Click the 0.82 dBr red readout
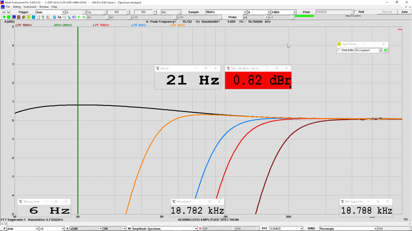Viewport: 412px width, 231px height. (258, 80)
